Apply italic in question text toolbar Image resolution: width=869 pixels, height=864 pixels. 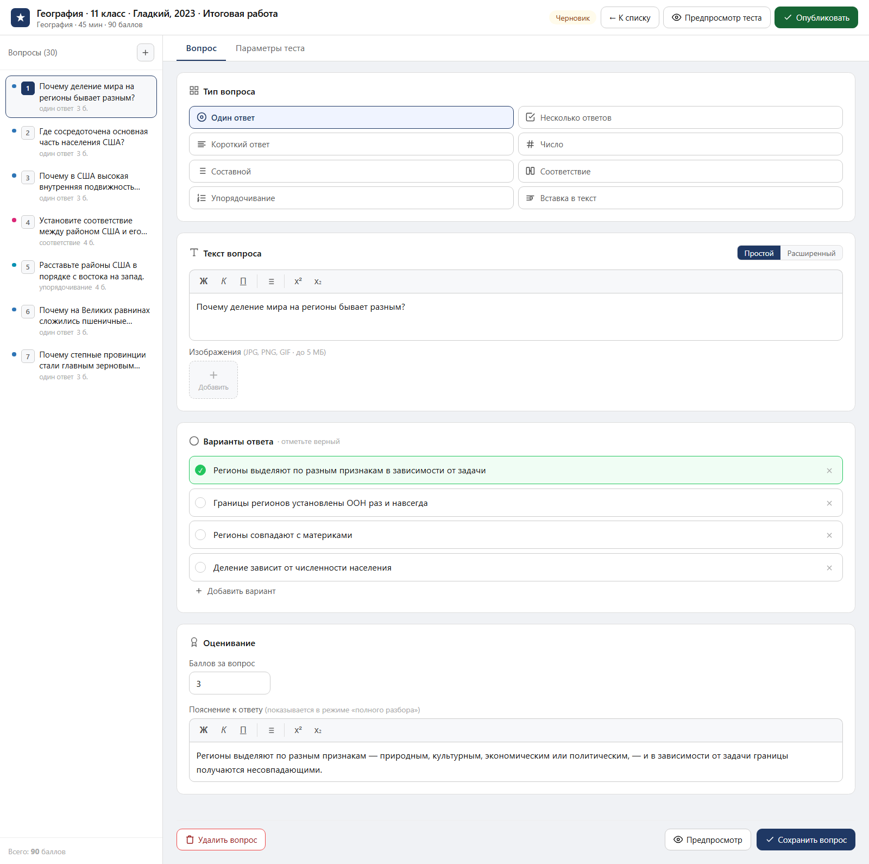tap(224, 281)
